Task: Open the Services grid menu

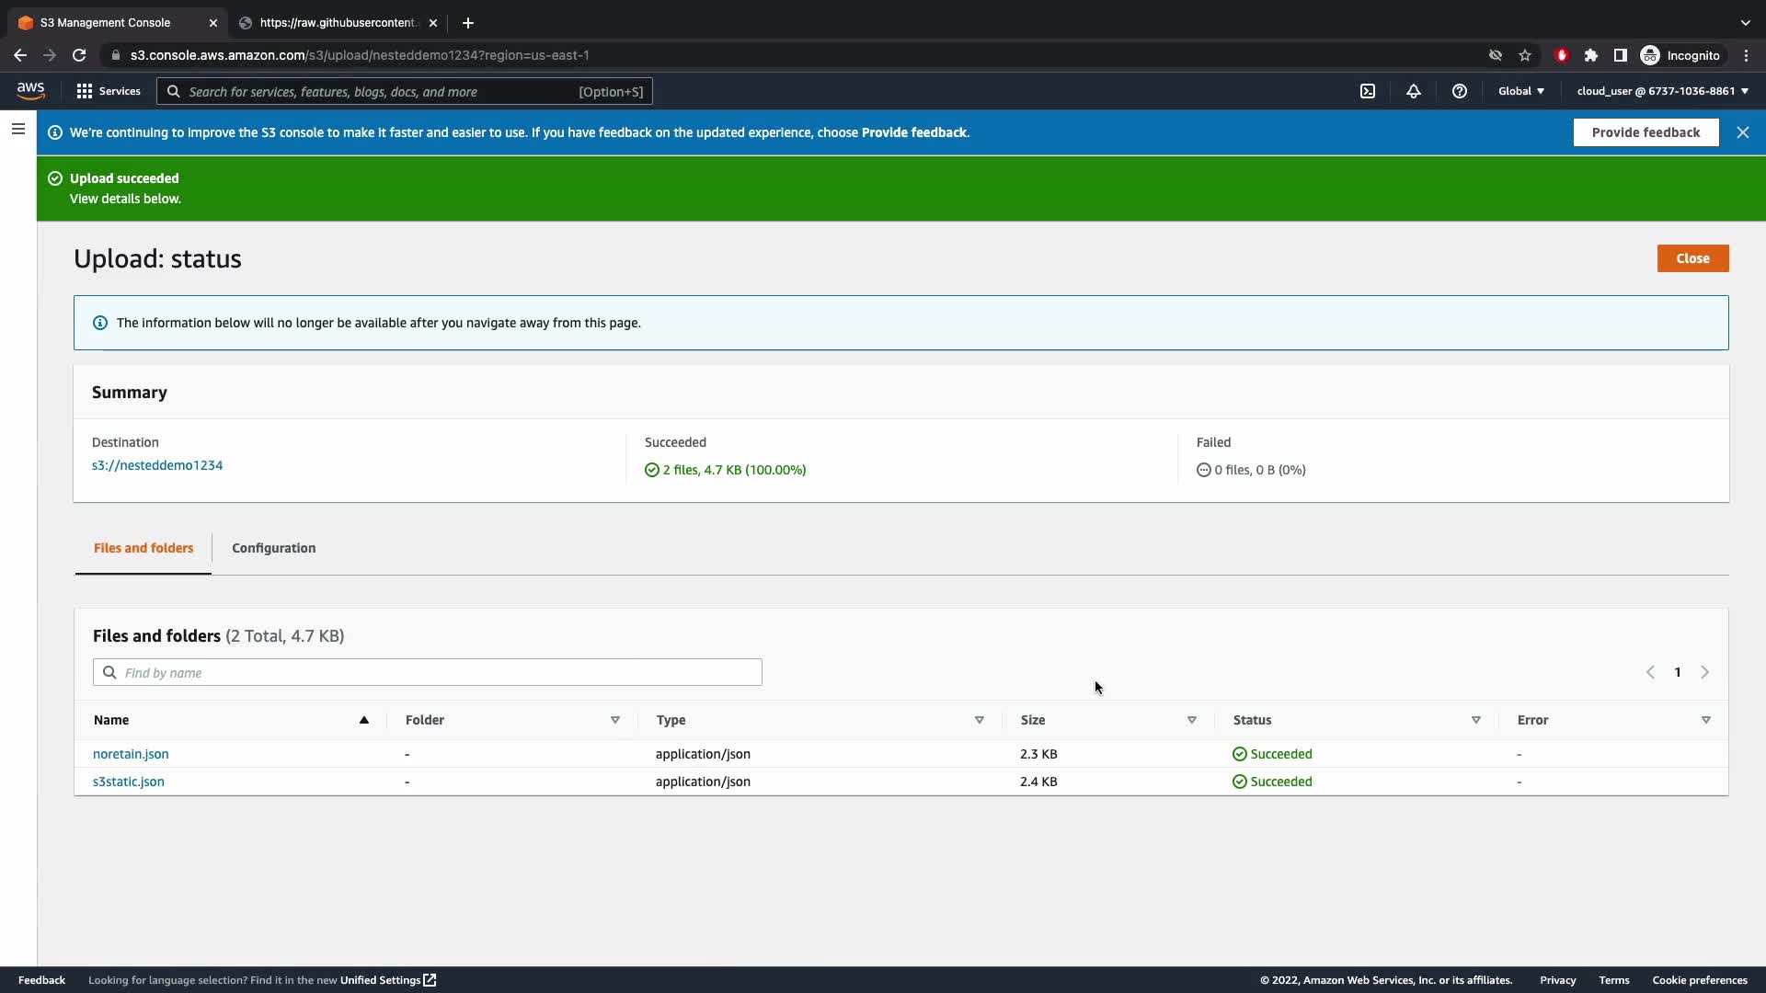Action: point(109,91)
